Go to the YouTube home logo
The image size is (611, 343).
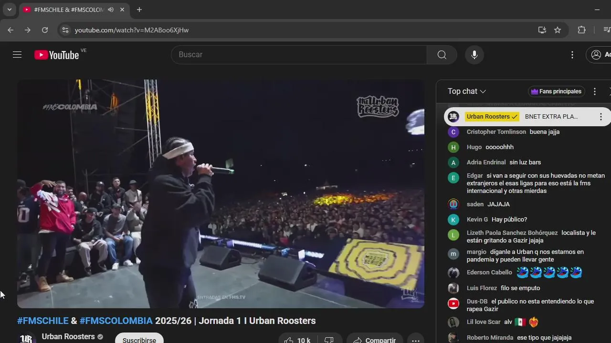coord(56,55)
